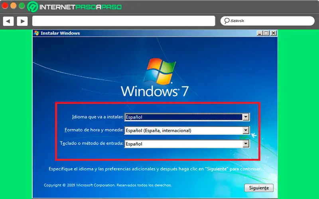Click the browser forward arrow button
Viewport: 319px width, 199px height.
[x=22, y=21]
